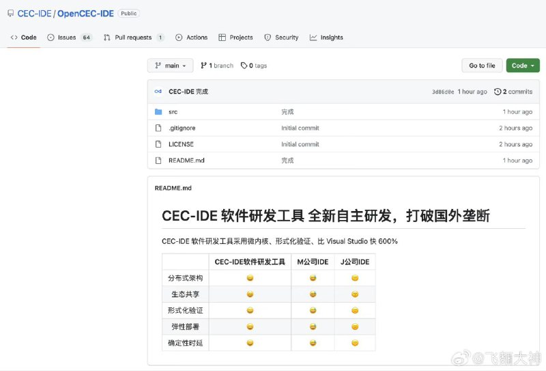Viewport: 546px width, 371px height.
Task: Click the Code tab angle-brackets icon
Action: [14, 38]
